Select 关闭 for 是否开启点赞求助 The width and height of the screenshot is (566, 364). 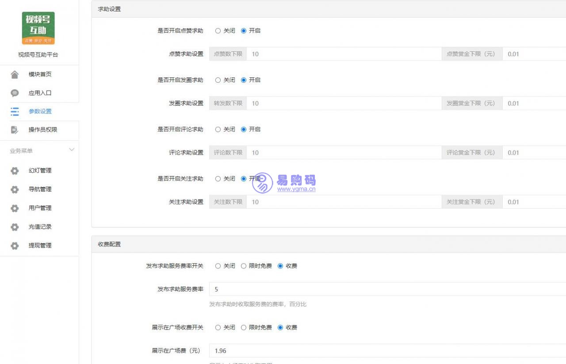click(218, 31)
